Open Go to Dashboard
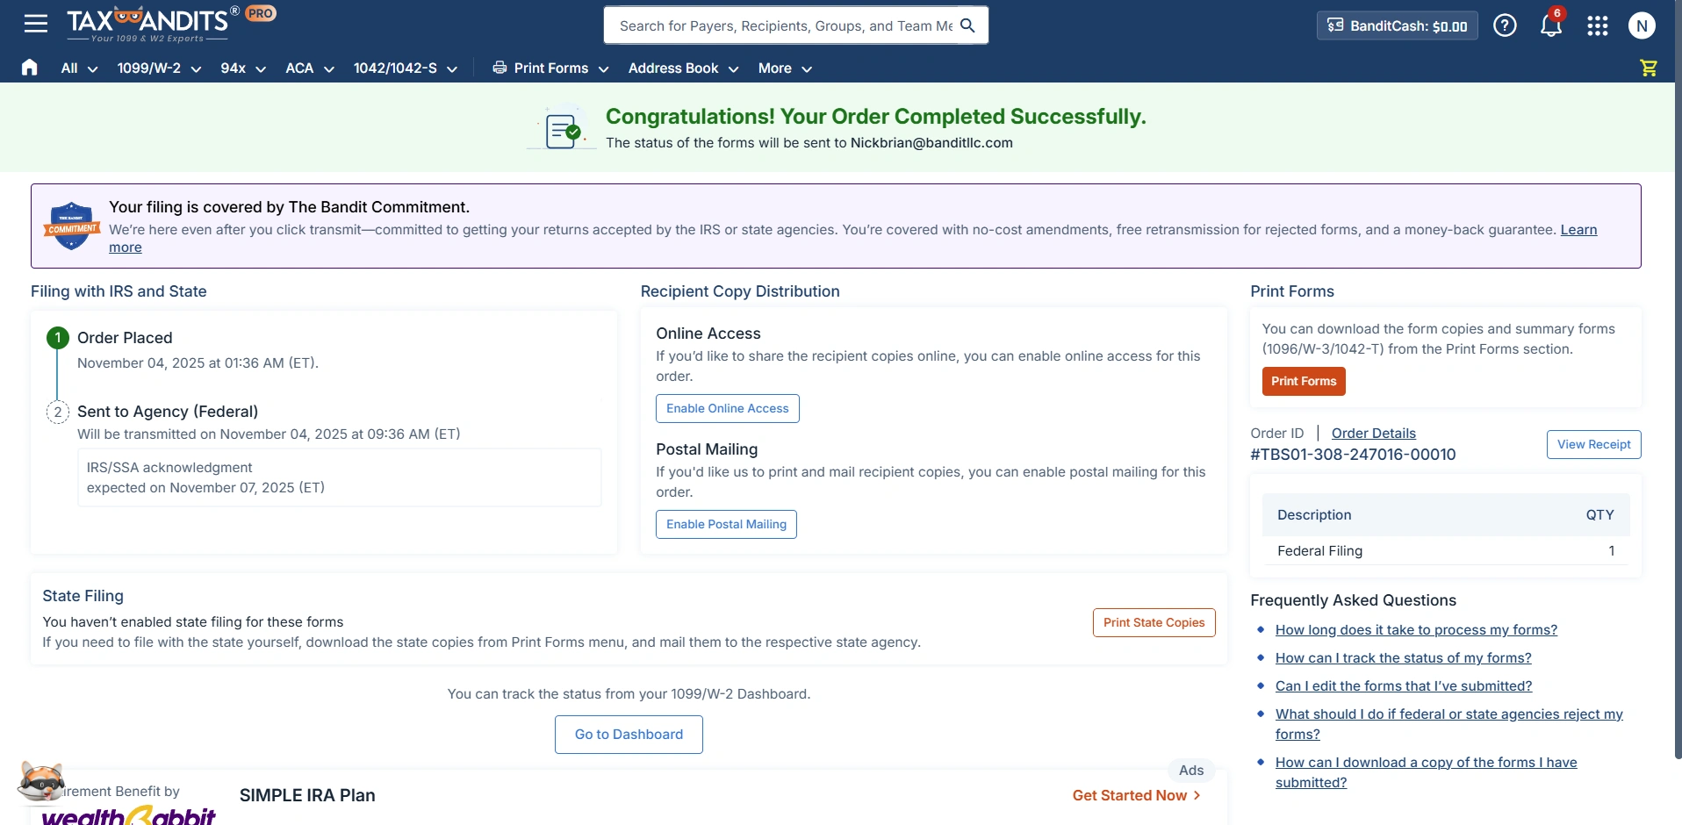 629,735
